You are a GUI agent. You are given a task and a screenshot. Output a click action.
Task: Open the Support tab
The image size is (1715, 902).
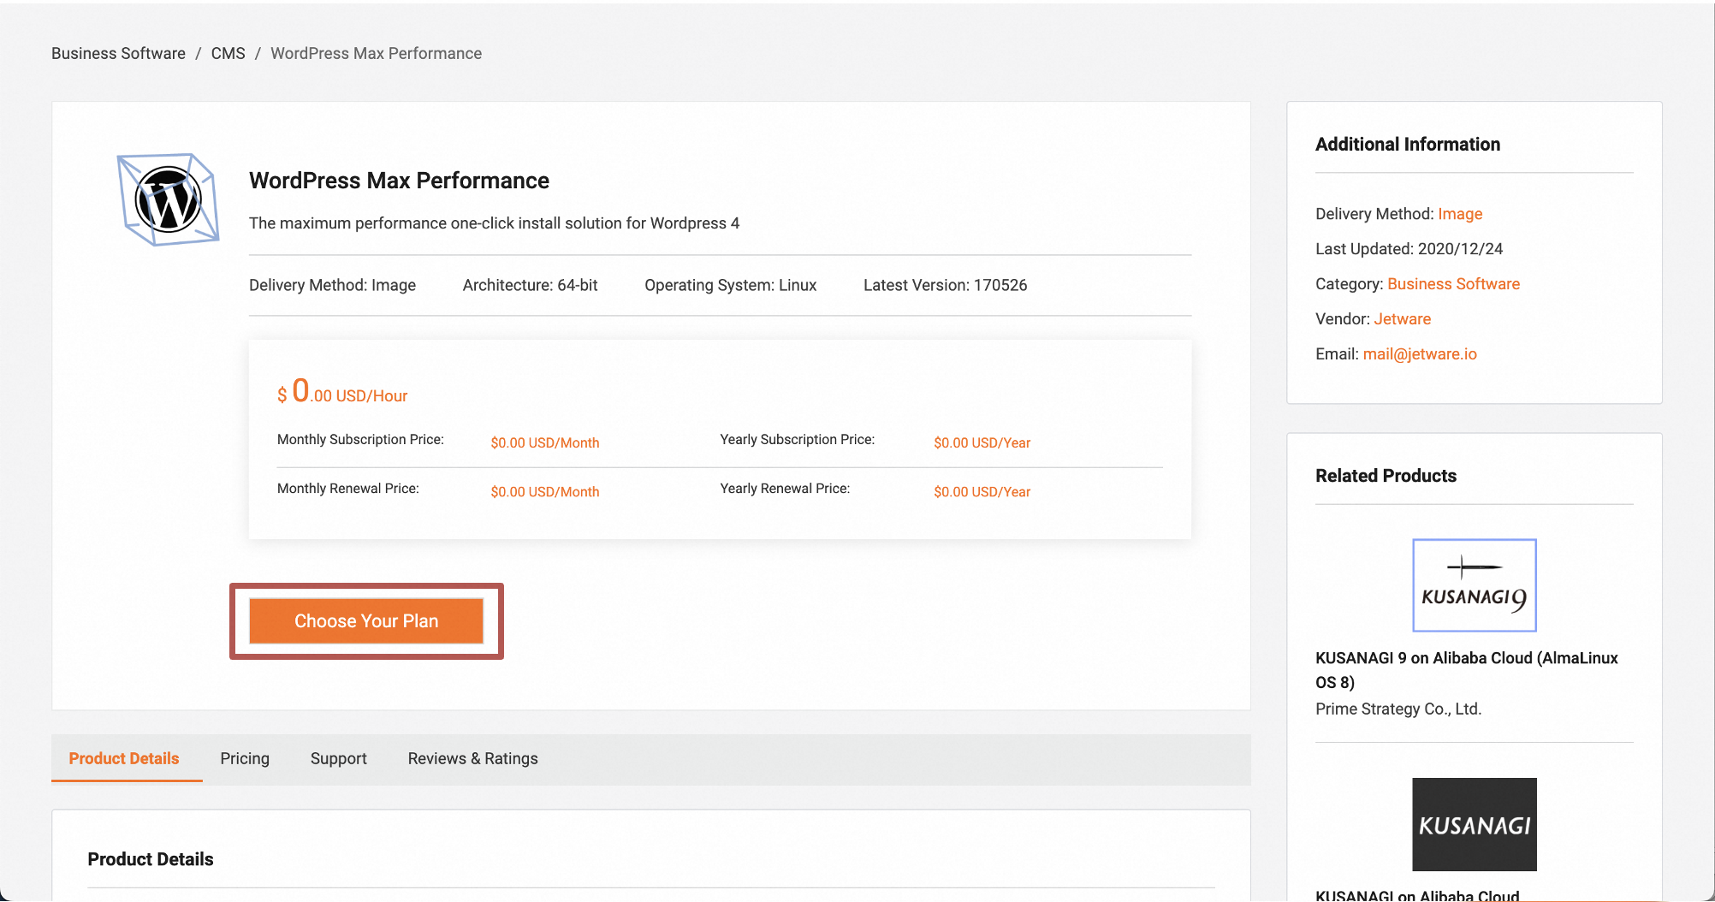(x=338, y=759)
